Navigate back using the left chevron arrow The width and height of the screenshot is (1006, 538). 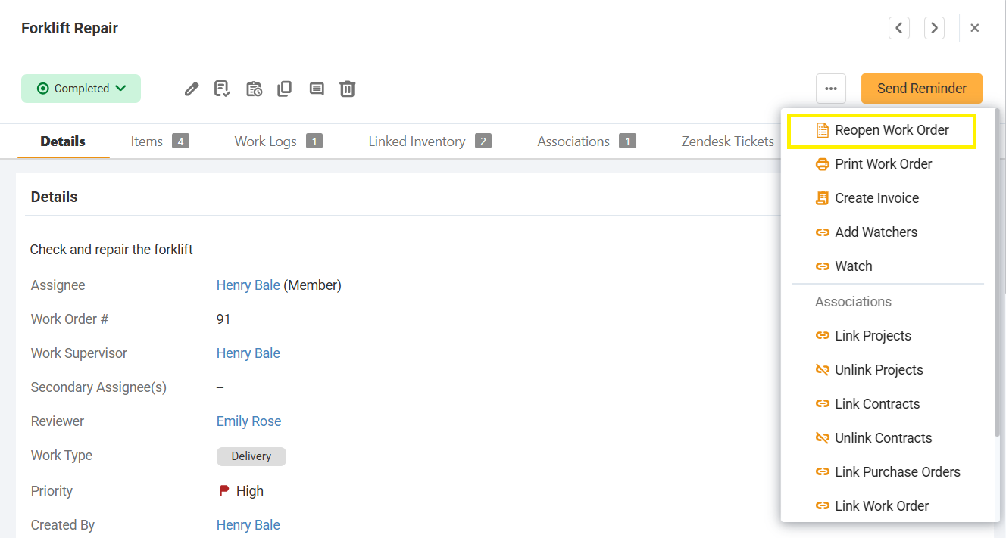tap(899, 27)
